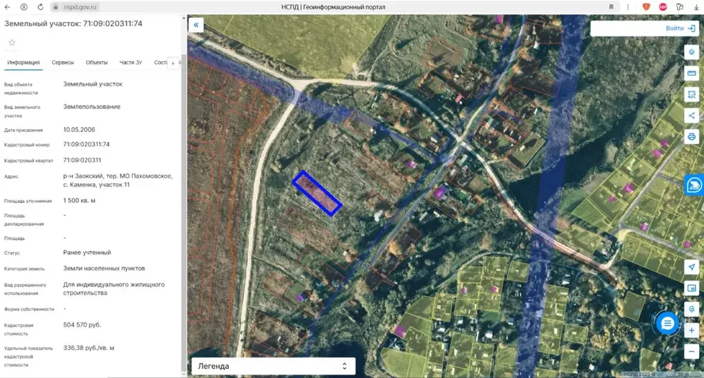Click the Войти login button
This screenshot has width=704, height=378.
pos(680,28)
